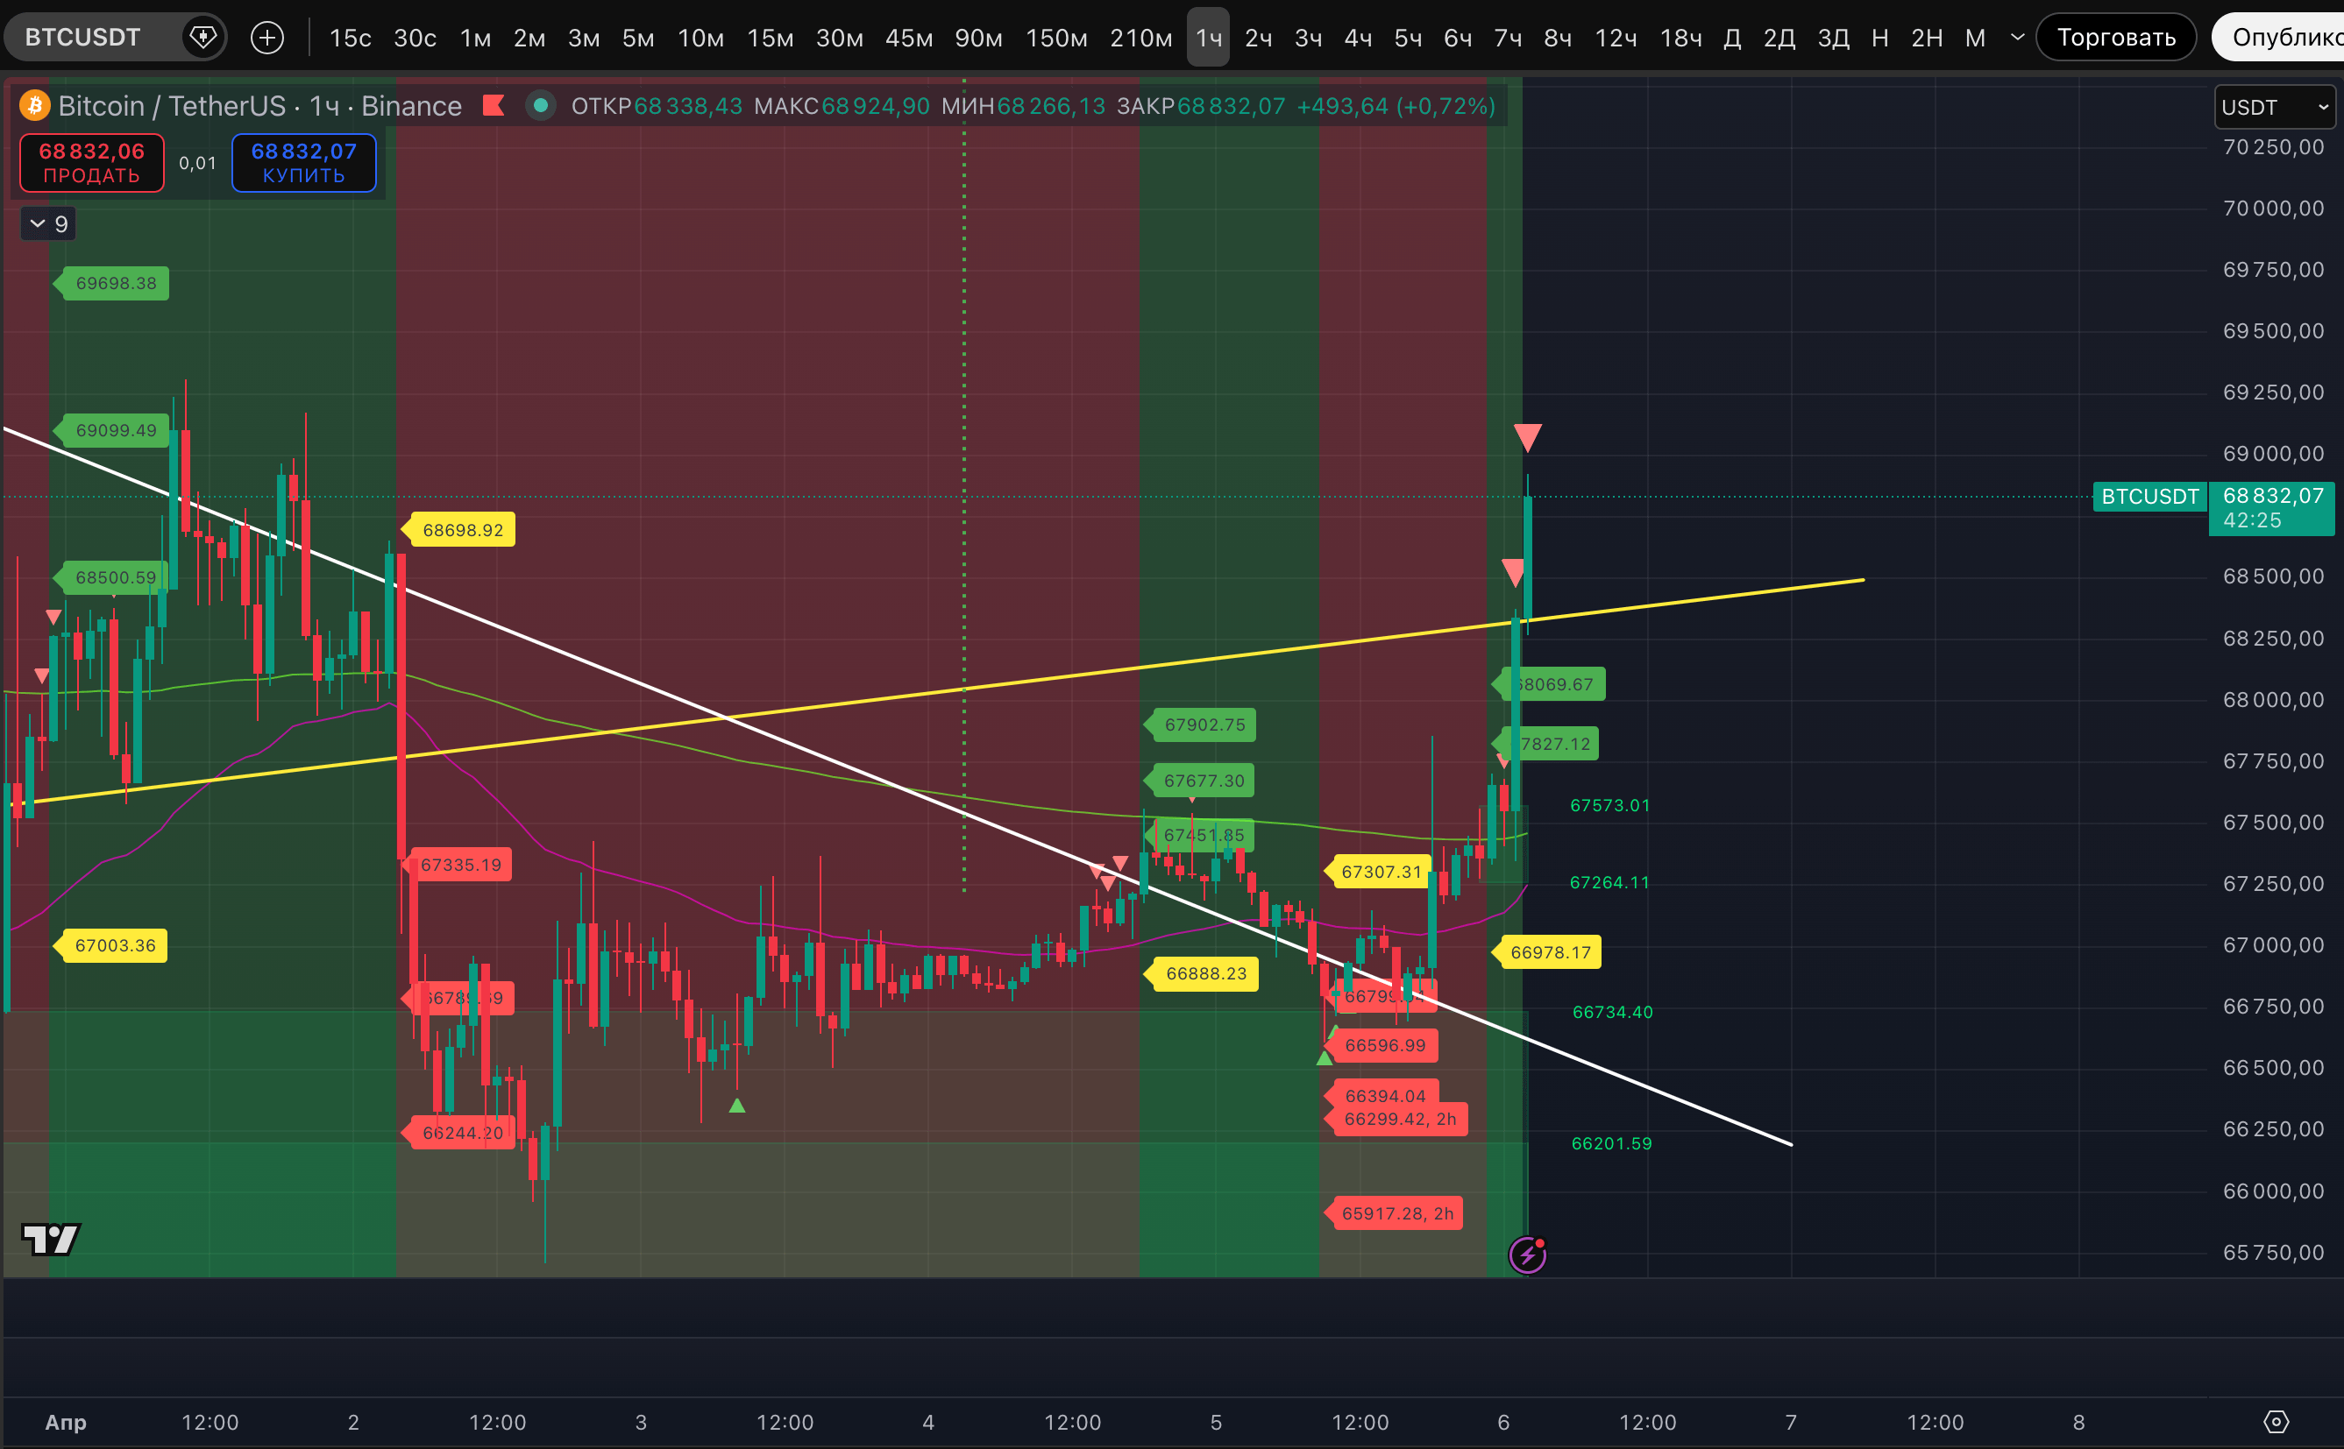2344x1449 pixels.
Task: Open the USDT currency dropdown
Action: click(2273, 108)
